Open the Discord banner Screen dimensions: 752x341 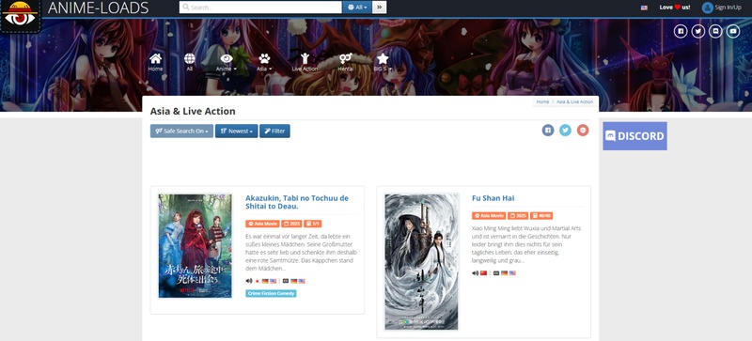[635, 135]
